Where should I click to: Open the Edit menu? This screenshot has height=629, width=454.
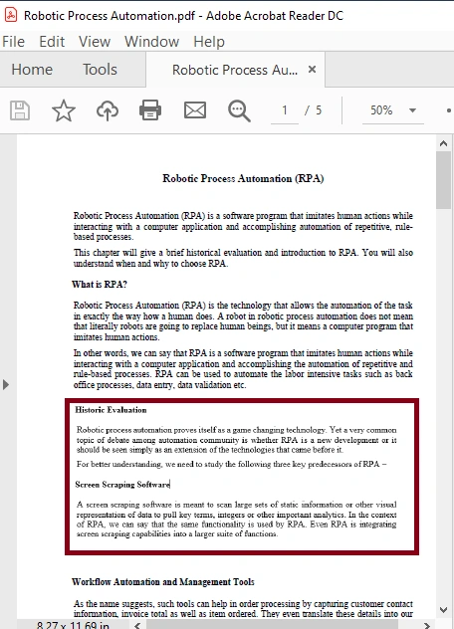coord(52,42)
